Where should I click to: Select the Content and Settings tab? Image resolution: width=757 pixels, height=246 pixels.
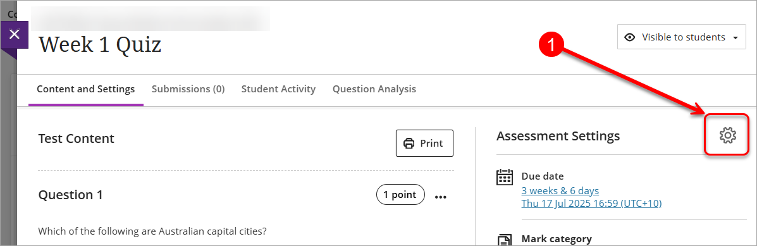(x=86, y=89)
